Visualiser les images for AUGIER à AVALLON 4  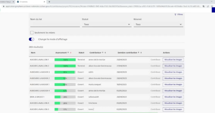173,103
